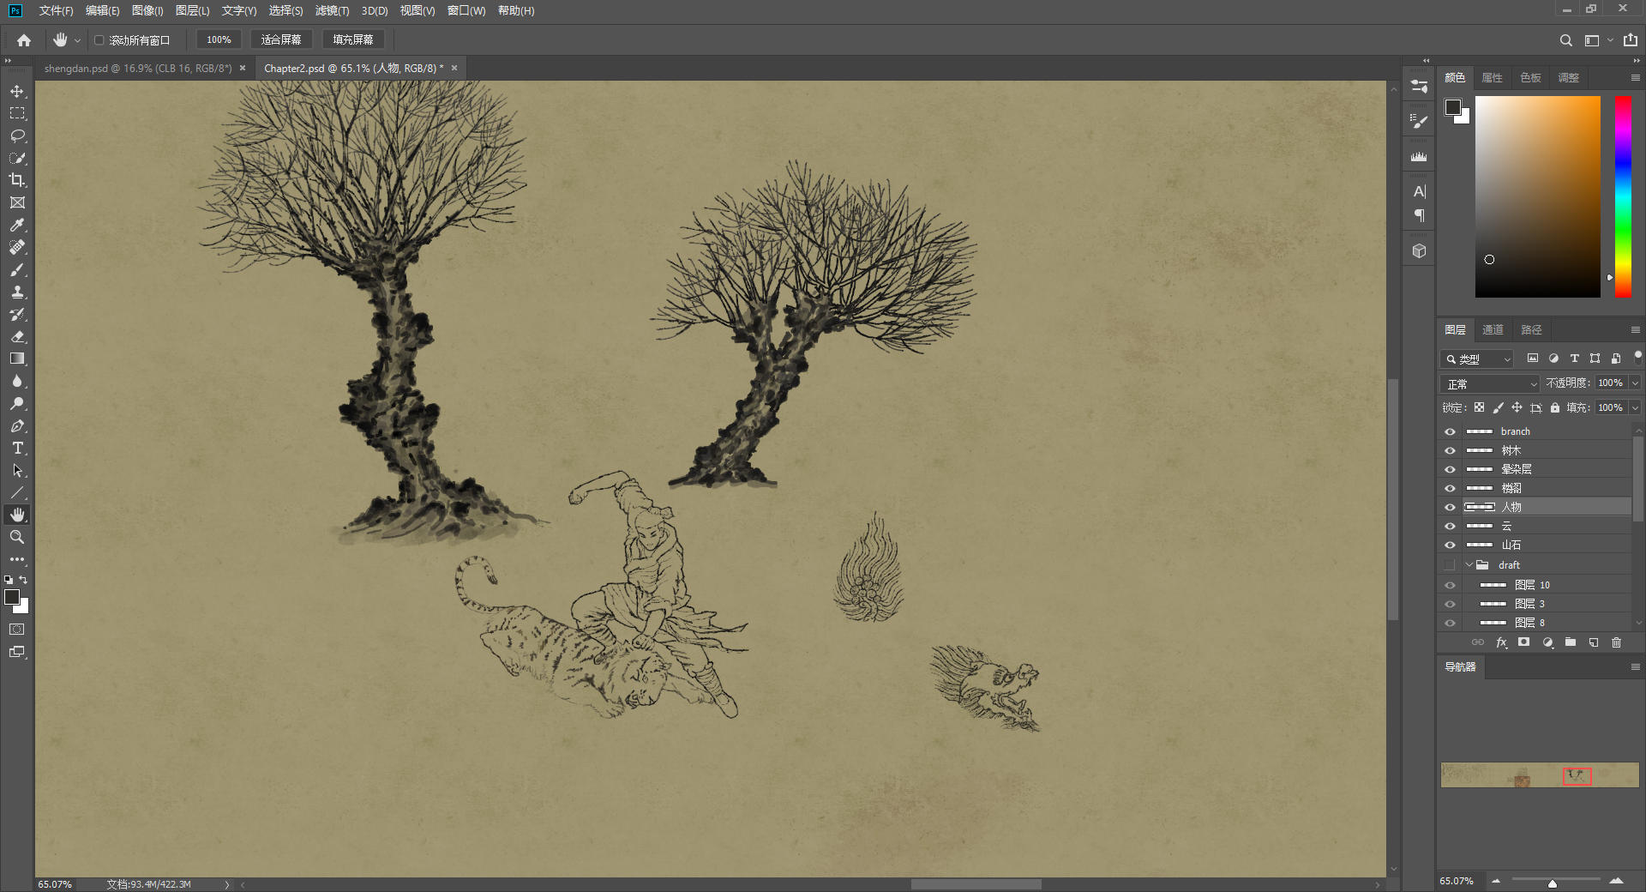This screenshot has width=1646, height=892.
Task: Click the delete layer trash icon
Action: [1616, 642]
